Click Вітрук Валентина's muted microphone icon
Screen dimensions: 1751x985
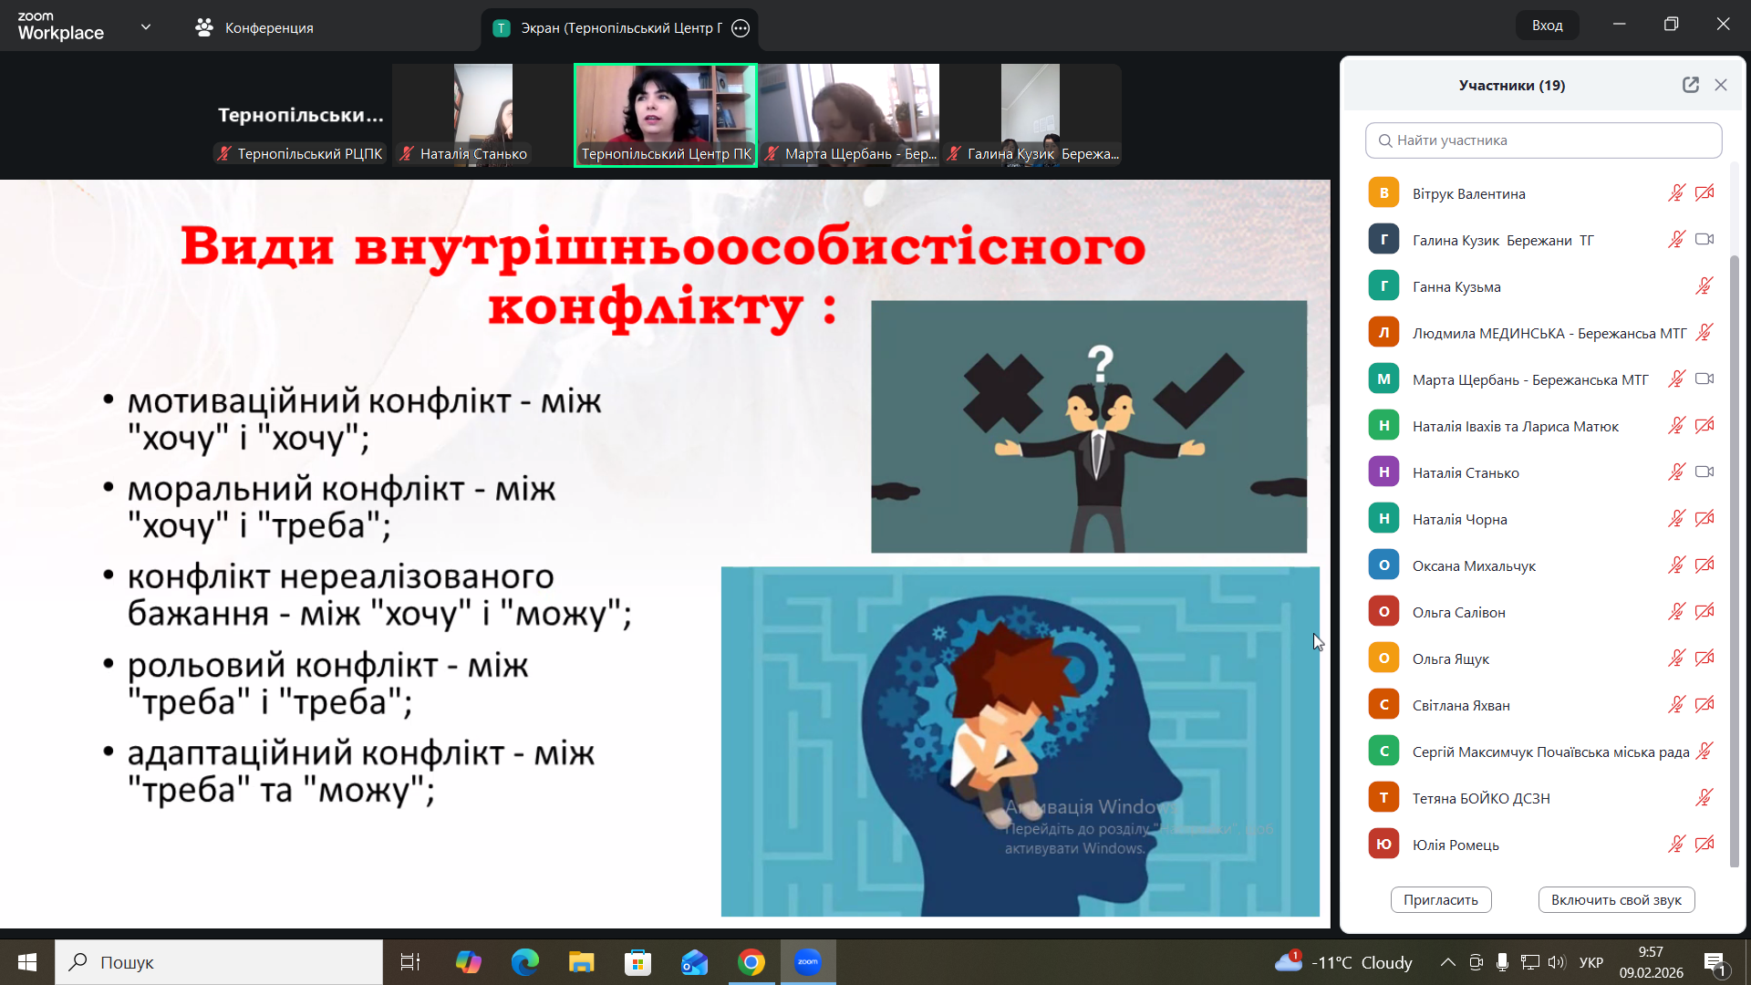[1676, 193]
